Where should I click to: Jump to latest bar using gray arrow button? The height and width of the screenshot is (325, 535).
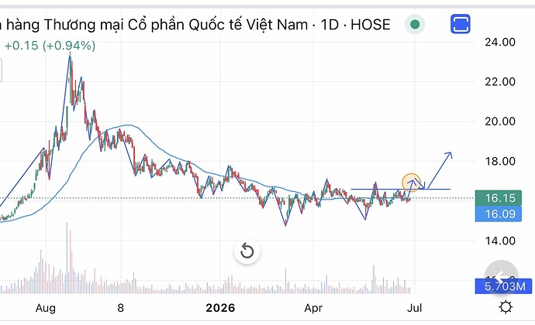coord(501,276)
